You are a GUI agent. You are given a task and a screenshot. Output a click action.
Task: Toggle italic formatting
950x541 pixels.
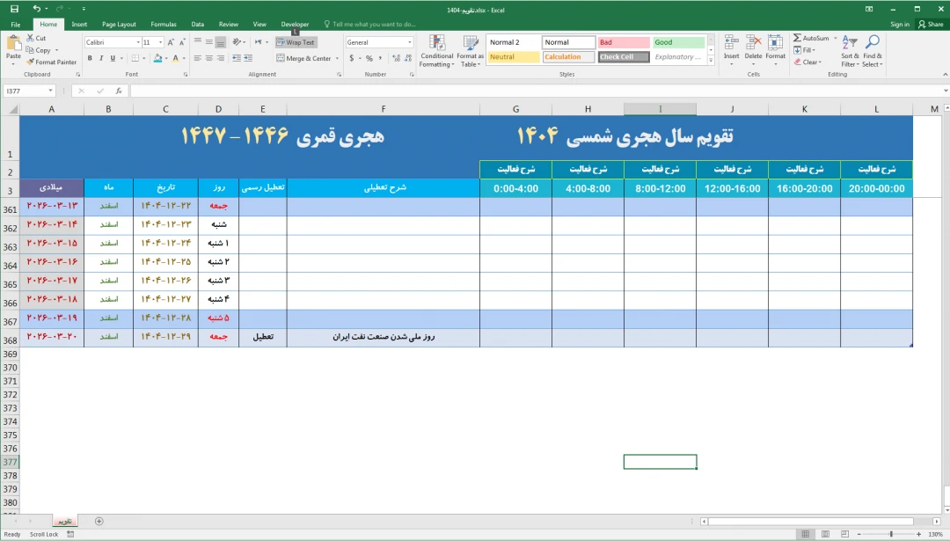click(x=101, y=58)
